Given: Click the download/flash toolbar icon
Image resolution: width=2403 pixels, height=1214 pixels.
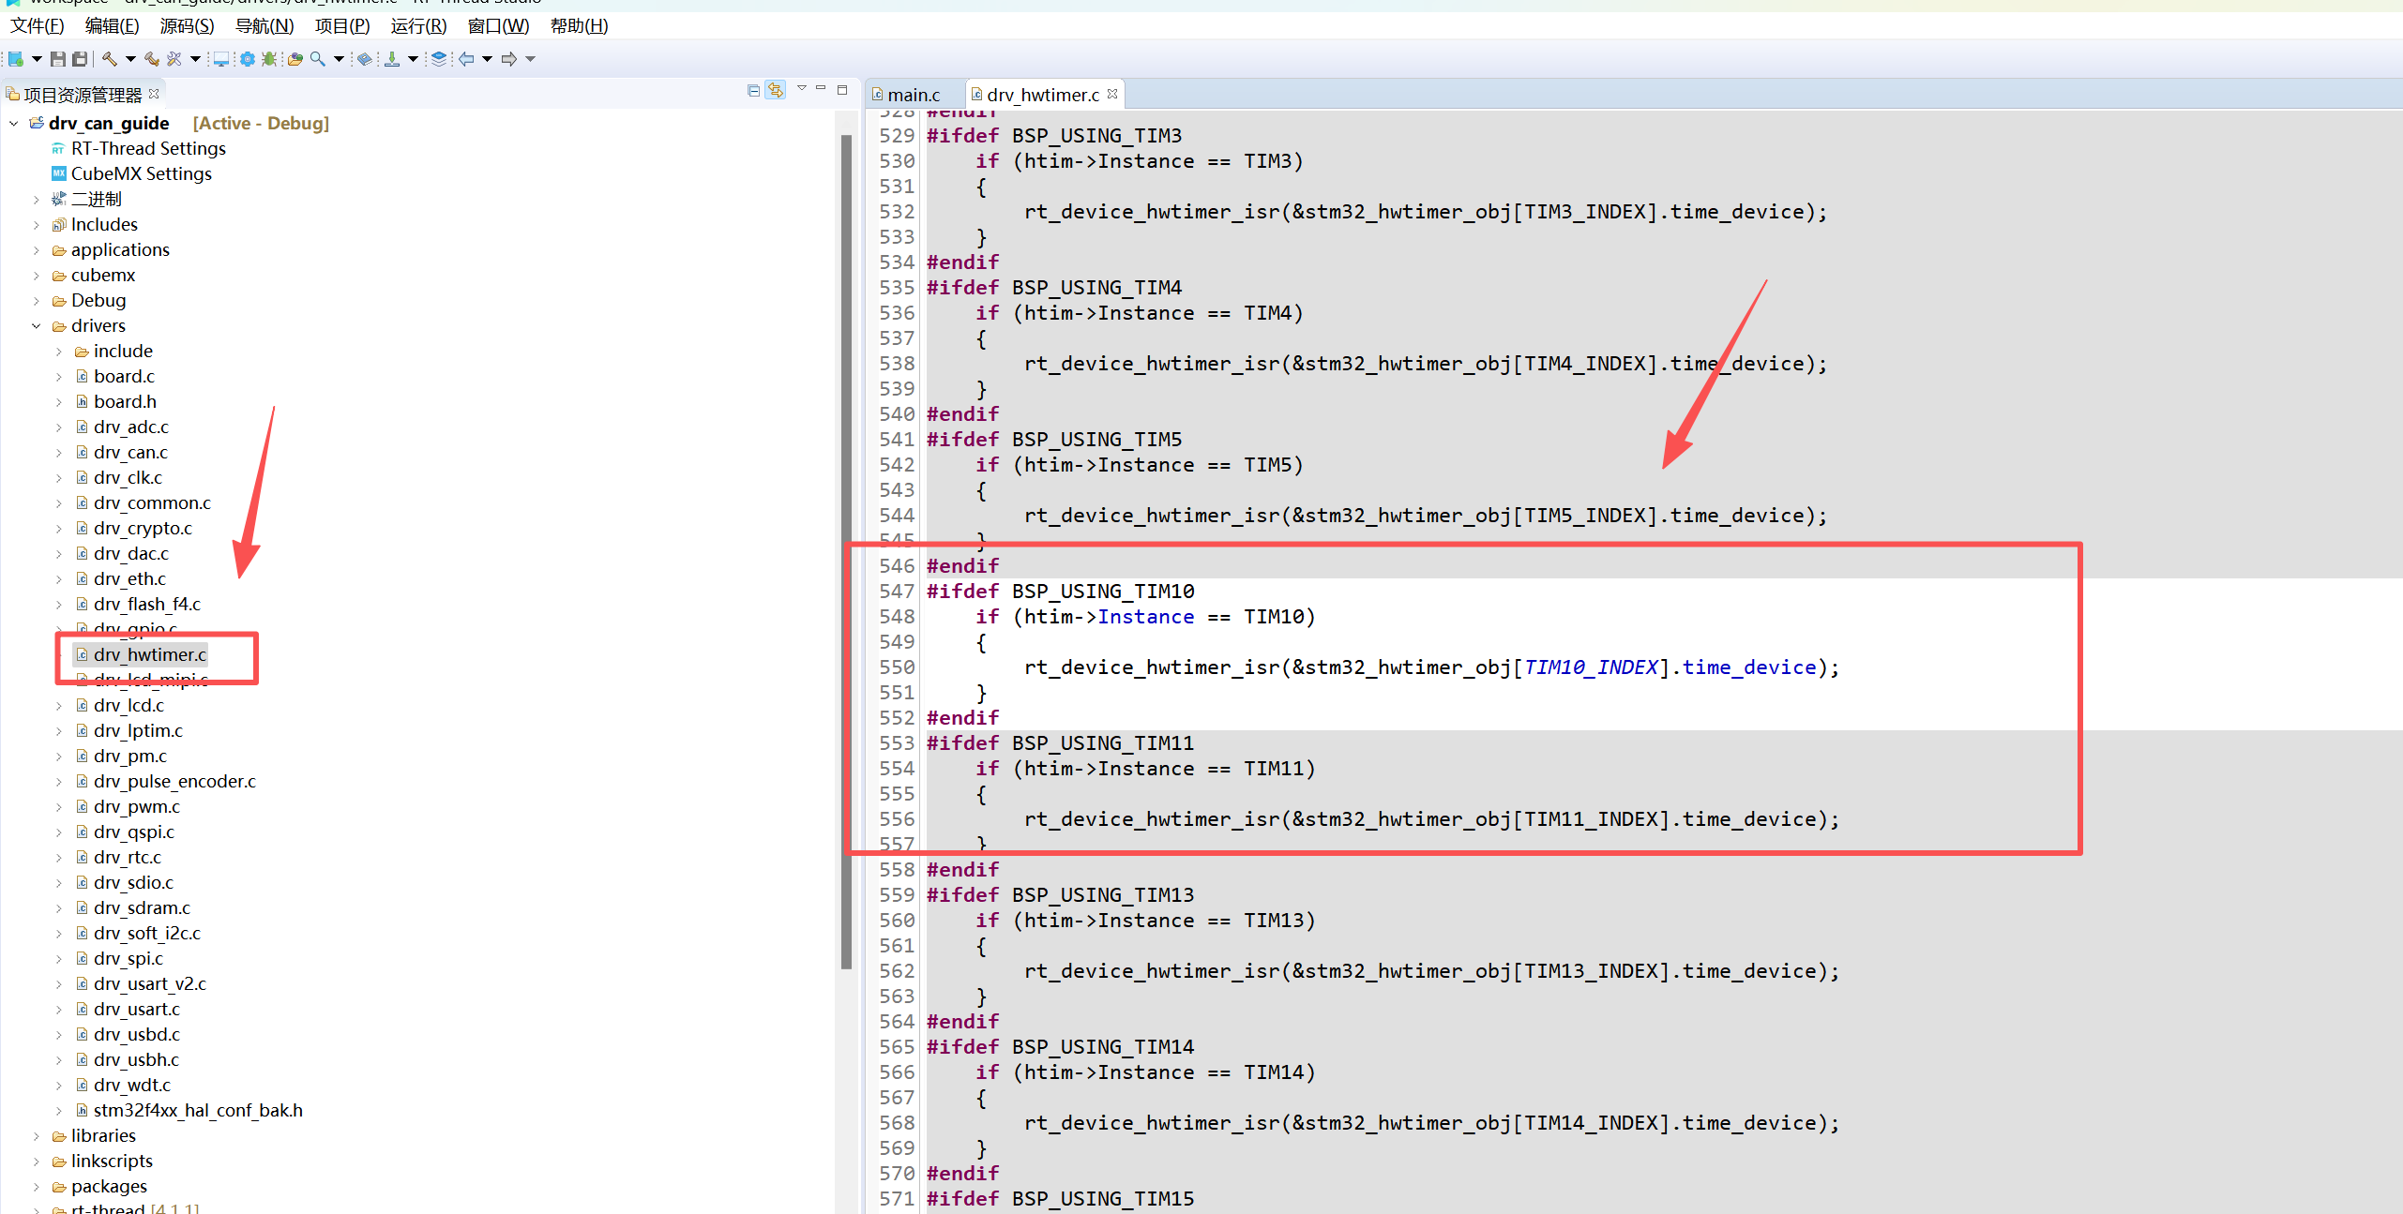Looking at the screenshot, I should click(x=393, y=58).
